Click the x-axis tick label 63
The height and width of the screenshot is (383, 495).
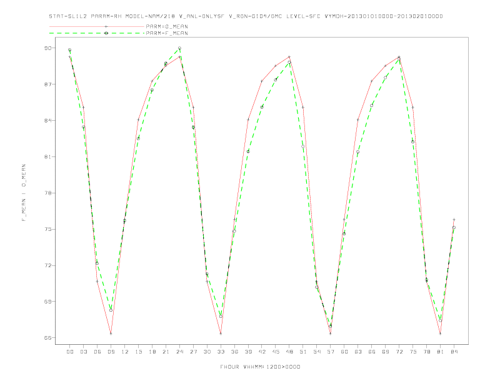358,352
